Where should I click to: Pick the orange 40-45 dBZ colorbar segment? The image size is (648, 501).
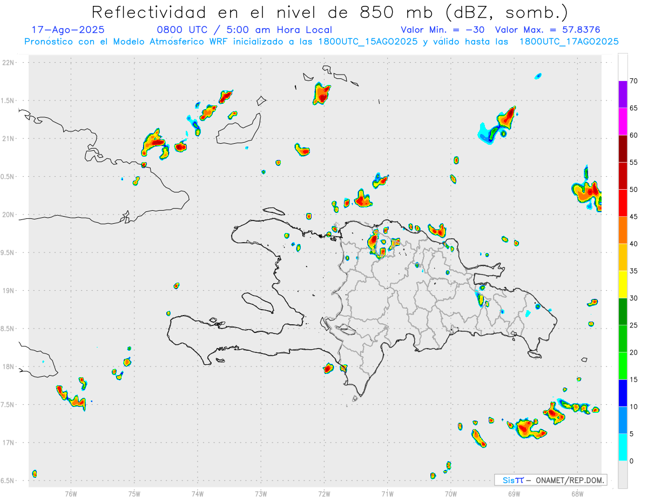(x=623, y=230)
